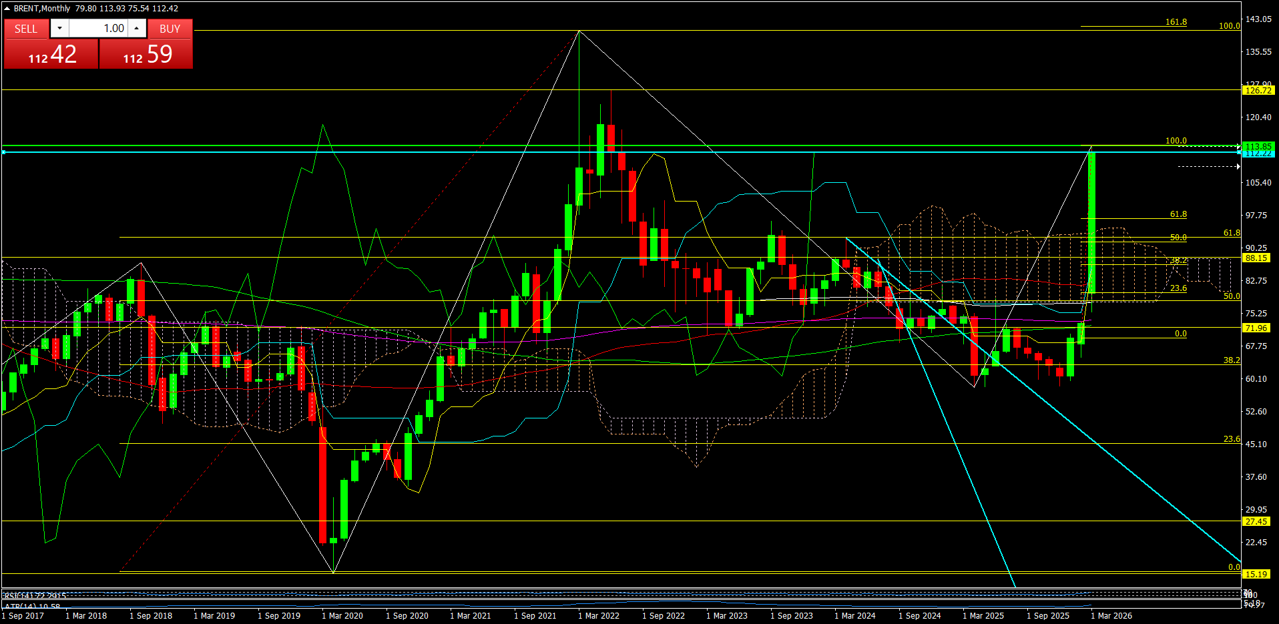Viewport: 1279px width, 624px height.
Task: Collapse the one-click trading panel triangle
Action: [7, 9]
